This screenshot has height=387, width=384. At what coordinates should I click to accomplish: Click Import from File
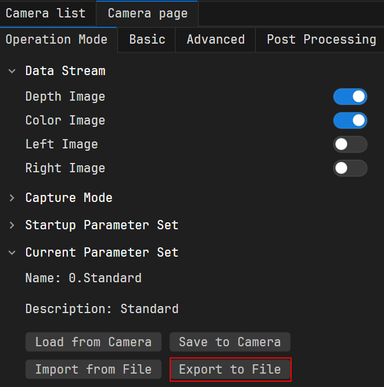(94, 370)
